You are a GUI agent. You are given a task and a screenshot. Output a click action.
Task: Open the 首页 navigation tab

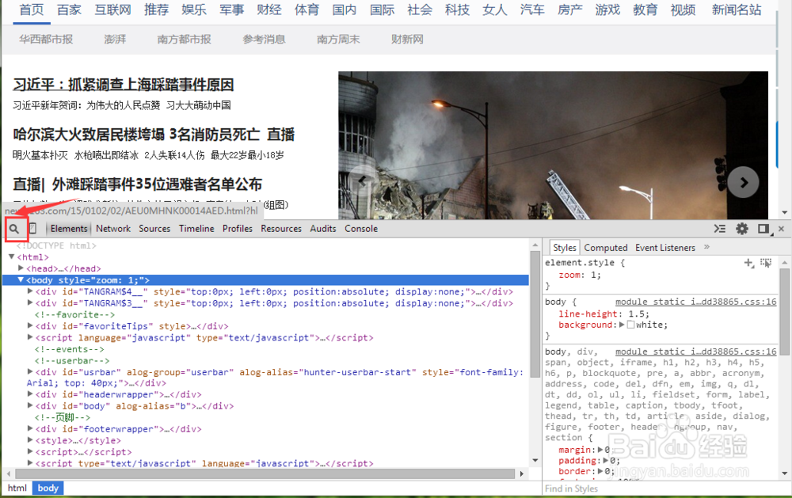click(32, 10)
